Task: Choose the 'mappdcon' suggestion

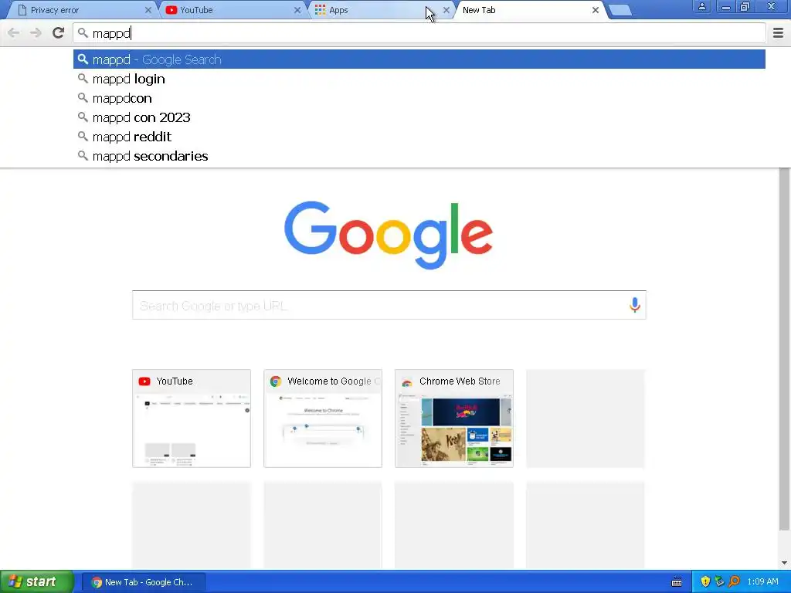Action: point(419,98)
